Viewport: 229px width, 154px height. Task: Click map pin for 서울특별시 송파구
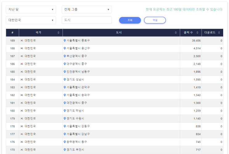click(65, 95)
